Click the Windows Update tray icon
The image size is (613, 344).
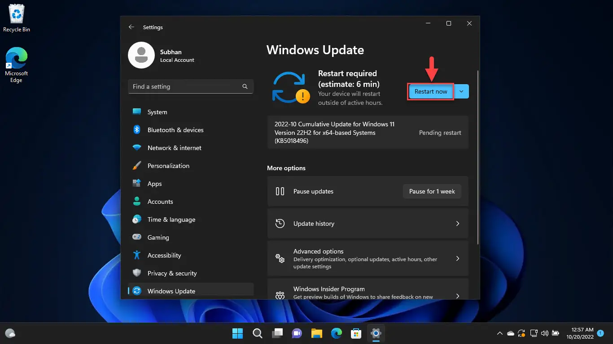521,333
